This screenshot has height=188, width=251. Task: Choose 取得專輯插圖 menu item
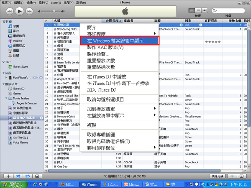coord(119,135)
